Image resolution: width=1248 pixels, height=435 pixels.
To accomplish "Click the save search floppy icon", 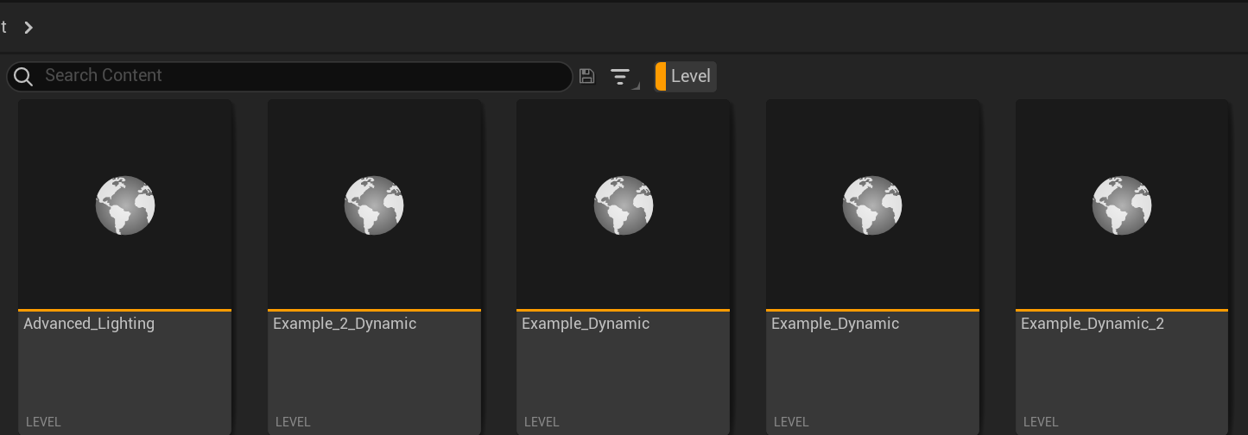I will (x=587, y=76).
